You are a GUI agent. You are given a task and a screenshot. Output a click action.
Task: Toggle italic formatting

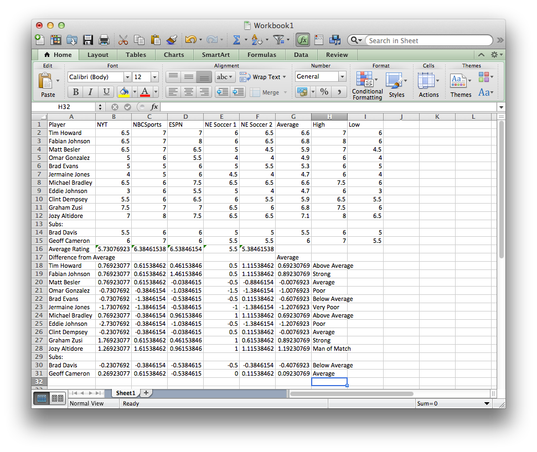[91, 91]
